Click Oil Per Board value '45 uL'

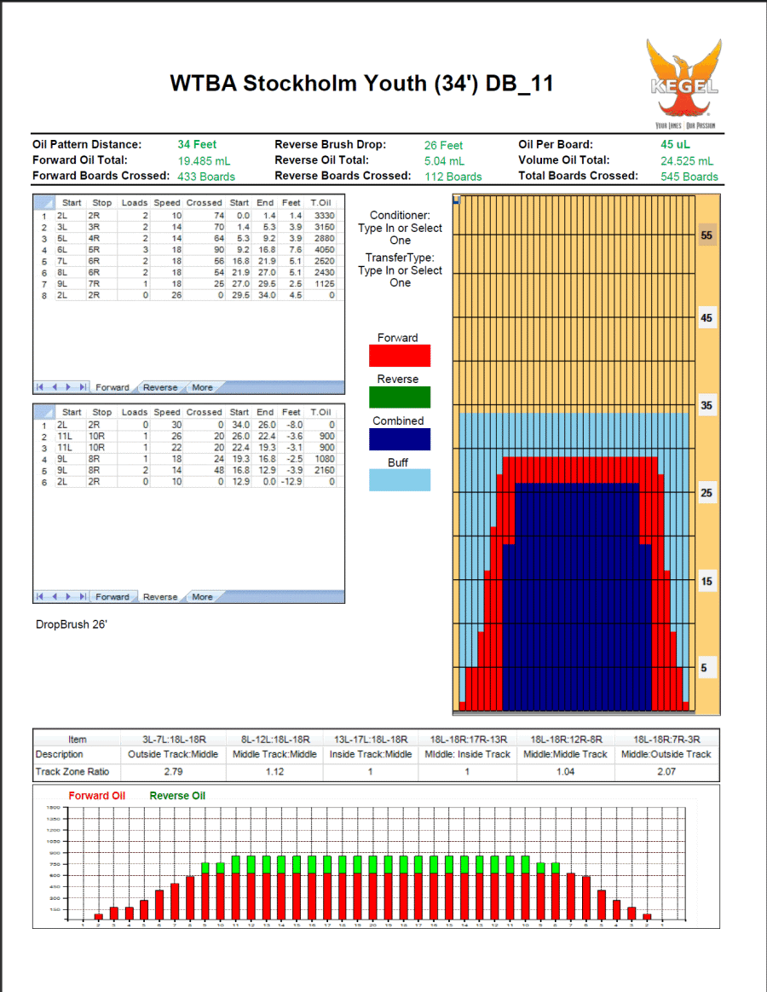(x=675, y=145)
